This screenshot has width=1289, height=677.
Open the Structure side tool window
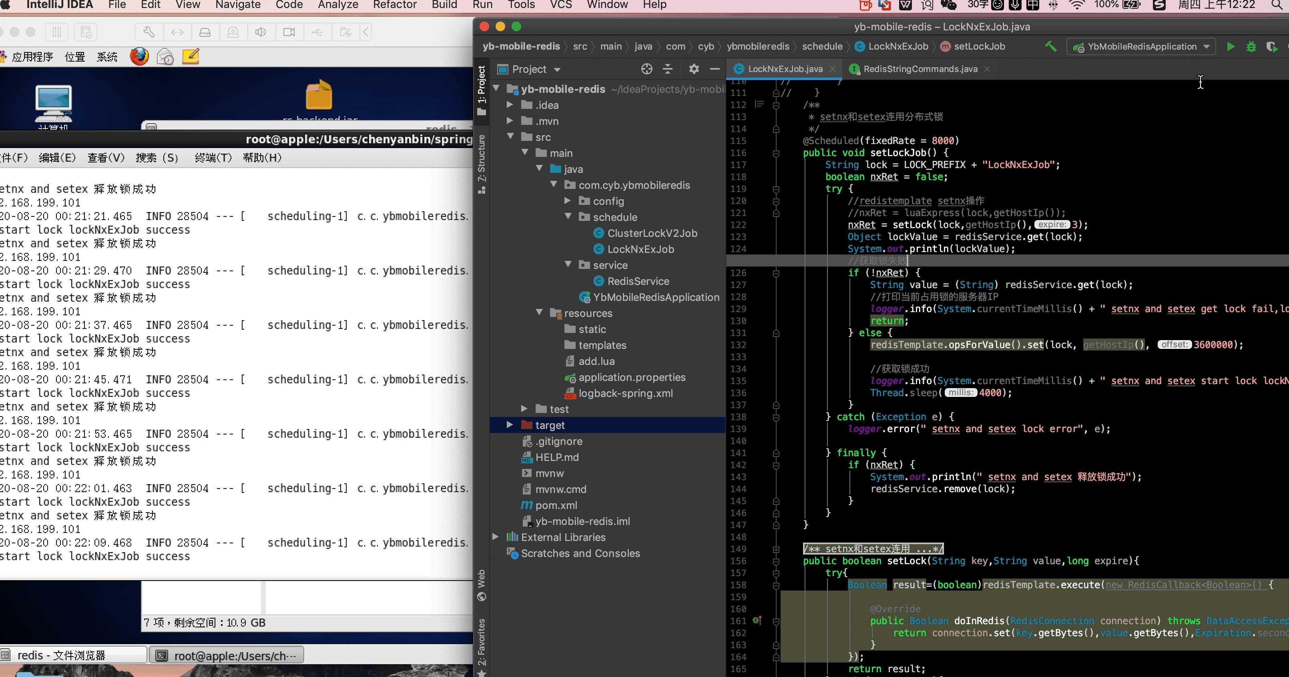pos(481,164)
